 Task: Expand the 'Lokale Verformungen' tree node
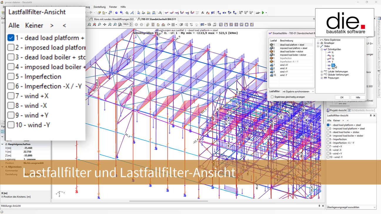(x=322, y=72)
